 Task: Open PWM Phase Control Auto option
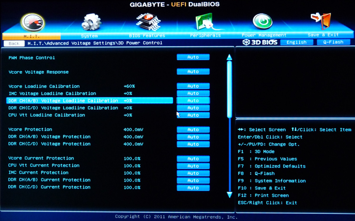tap(193, 57)
